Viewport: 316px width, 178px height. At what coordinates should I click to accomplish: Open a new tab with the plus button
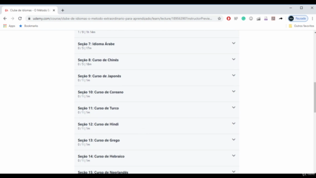63,10
